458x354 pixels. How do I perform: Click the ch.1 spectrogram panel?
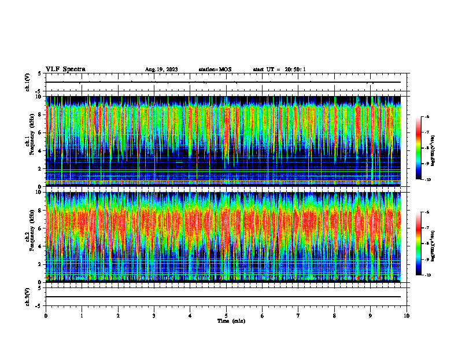tap(223, 141)
